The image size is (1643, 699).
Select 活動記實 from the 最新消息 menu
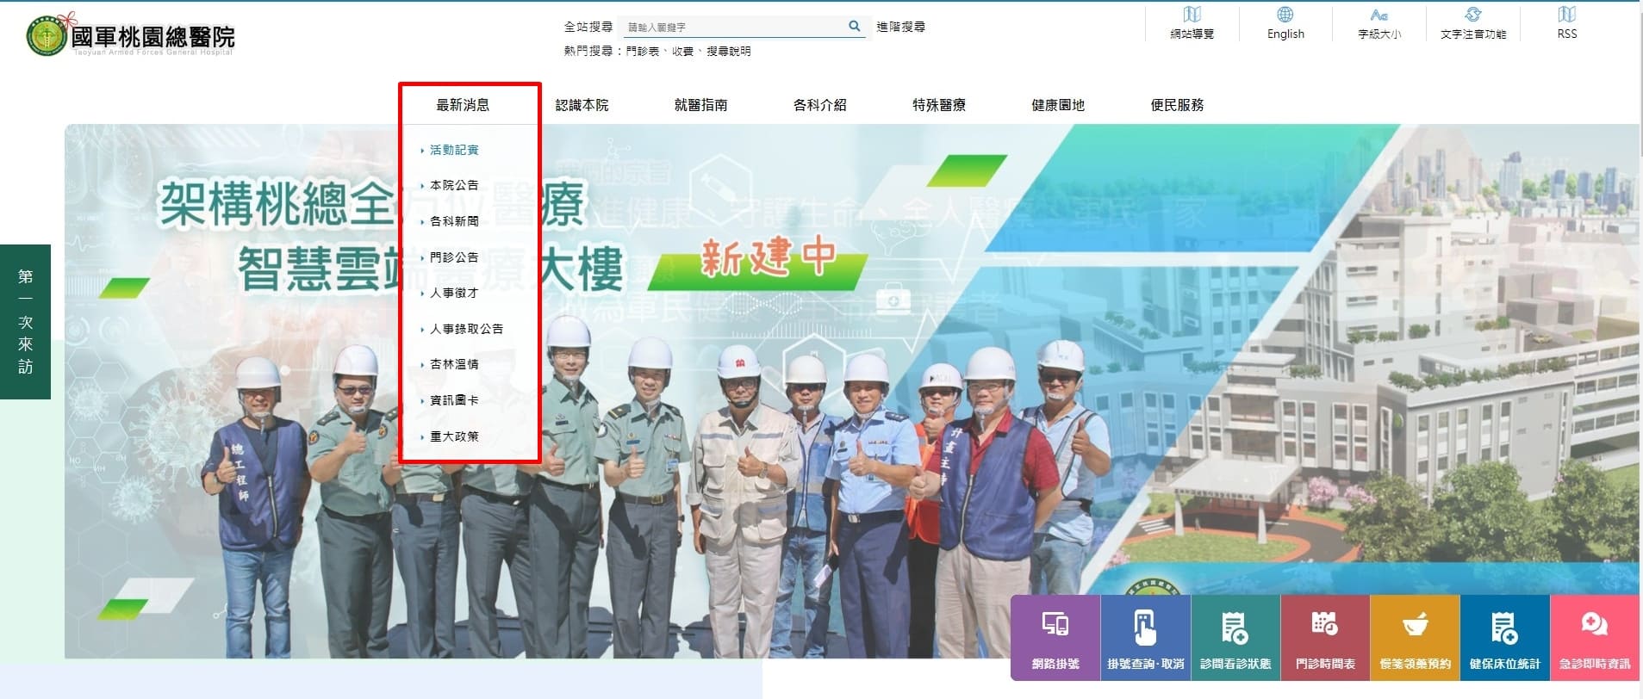point(454,150)
